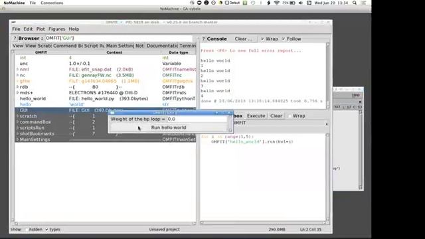
Task: Toggle the Console Wrap checkbox
Action: (262, 39)
